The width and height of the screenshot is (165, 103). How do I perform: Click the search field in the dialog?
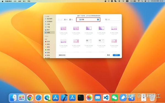click(x=112, y=20)
